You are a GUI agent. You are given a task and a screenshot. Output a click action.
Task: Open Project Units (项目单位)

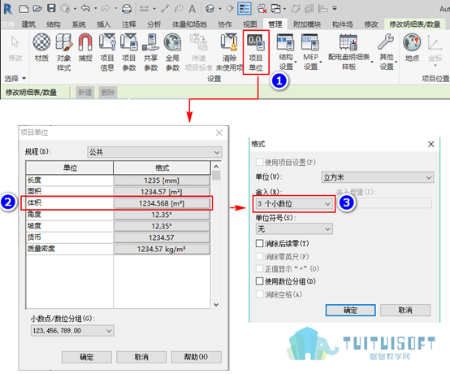256,52
